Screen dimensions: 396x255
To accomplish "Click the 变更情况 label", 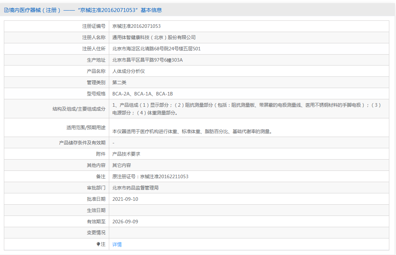I will (96, 232).
